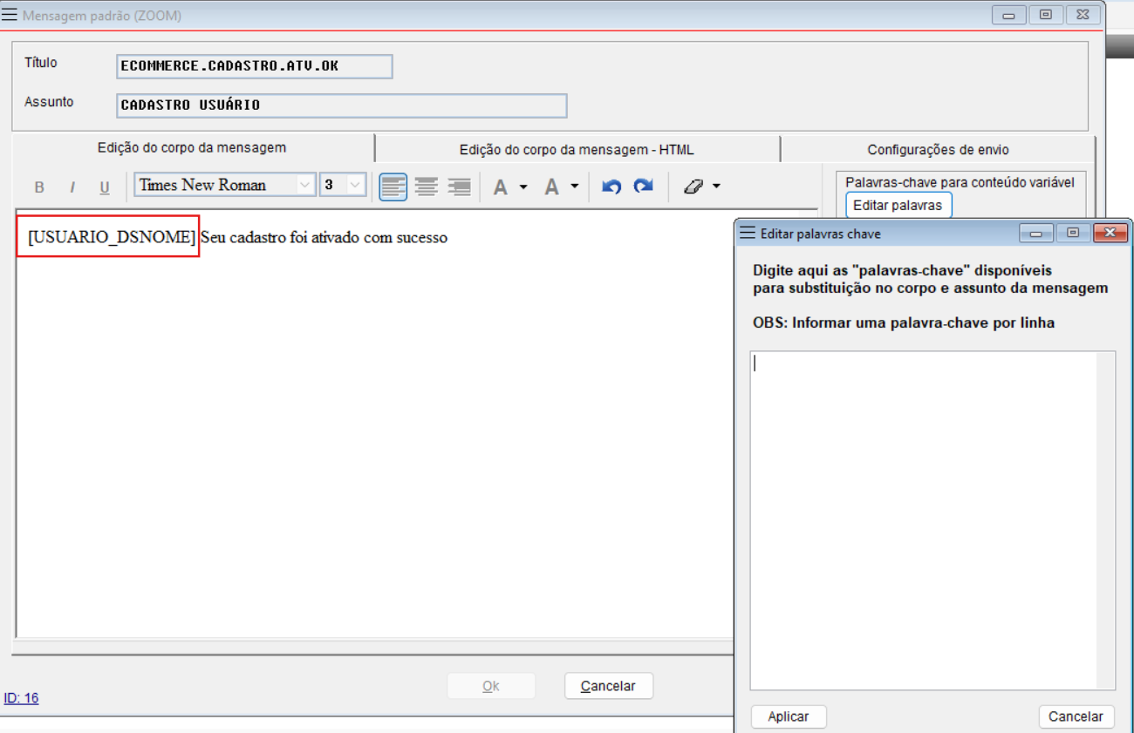Image resolution: width=1134 pixels, height=733 pixels.
Task: Open the Configurações de envio tab
Action: click(x=938, y=150)
